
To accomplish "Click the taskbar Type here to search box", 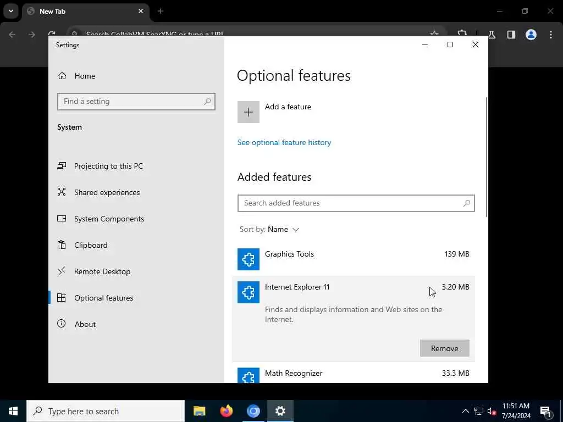I will pyautogui.click(x=106, y=411).
